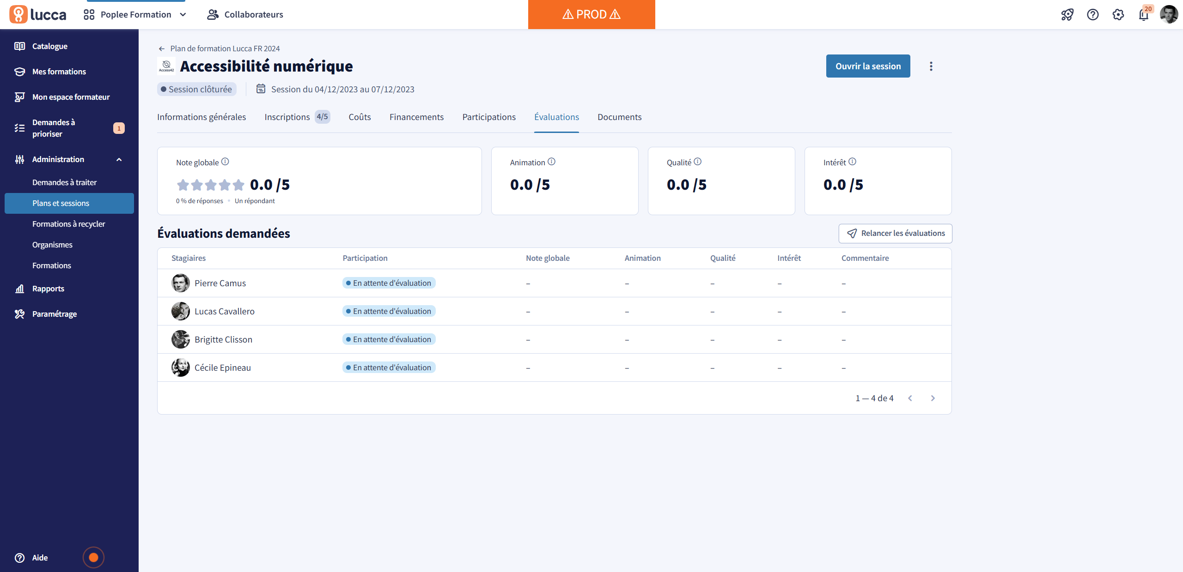Screen dimensions: 1183x572
Task: Click info icon next to Intérêt
Action: [853, 162]
